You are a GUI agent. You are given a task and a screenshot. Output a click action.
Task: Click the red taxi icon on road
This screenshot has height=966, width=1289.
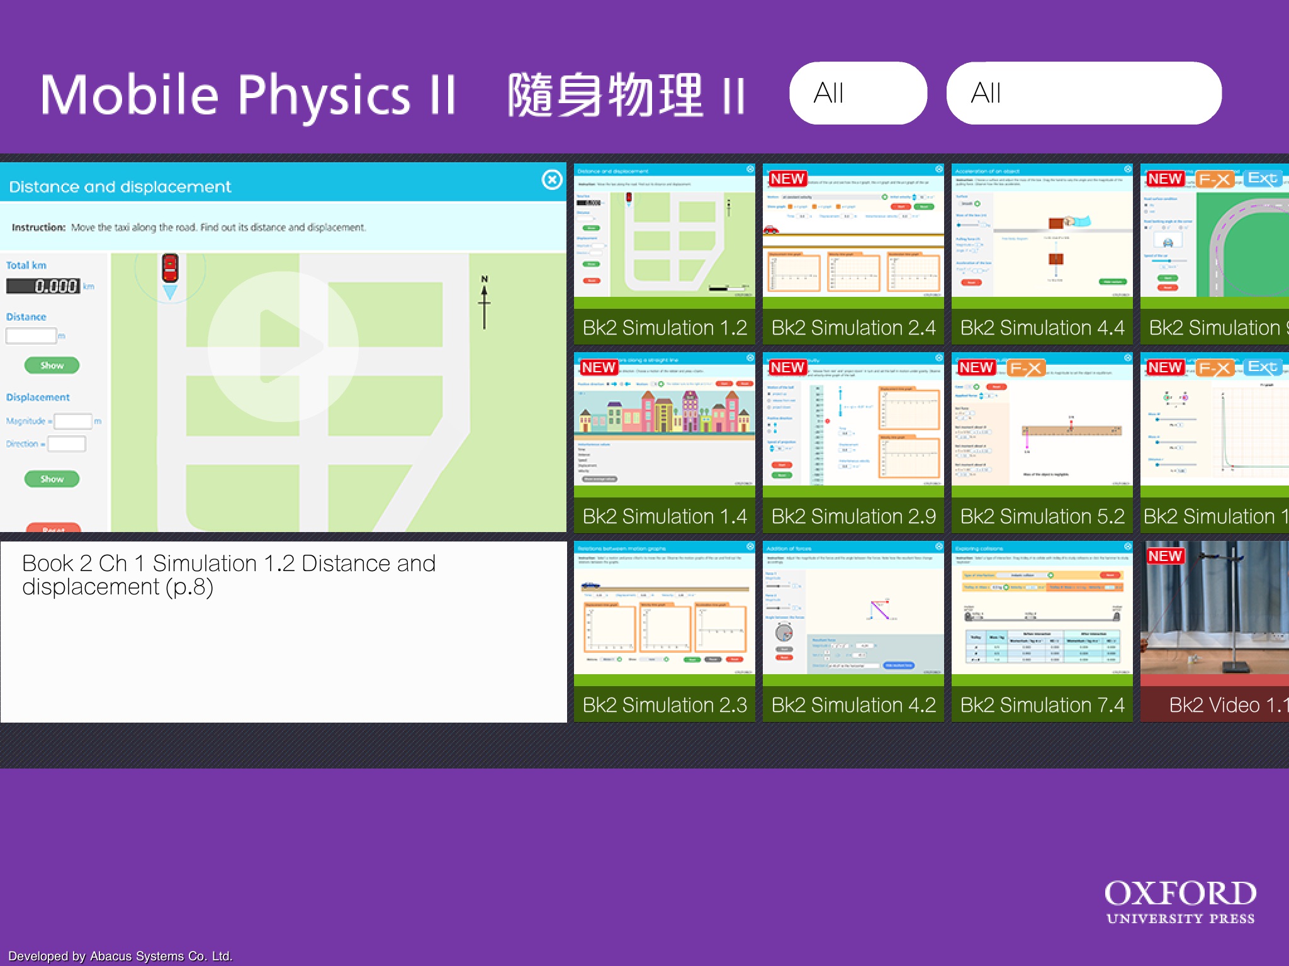[170, 268]
